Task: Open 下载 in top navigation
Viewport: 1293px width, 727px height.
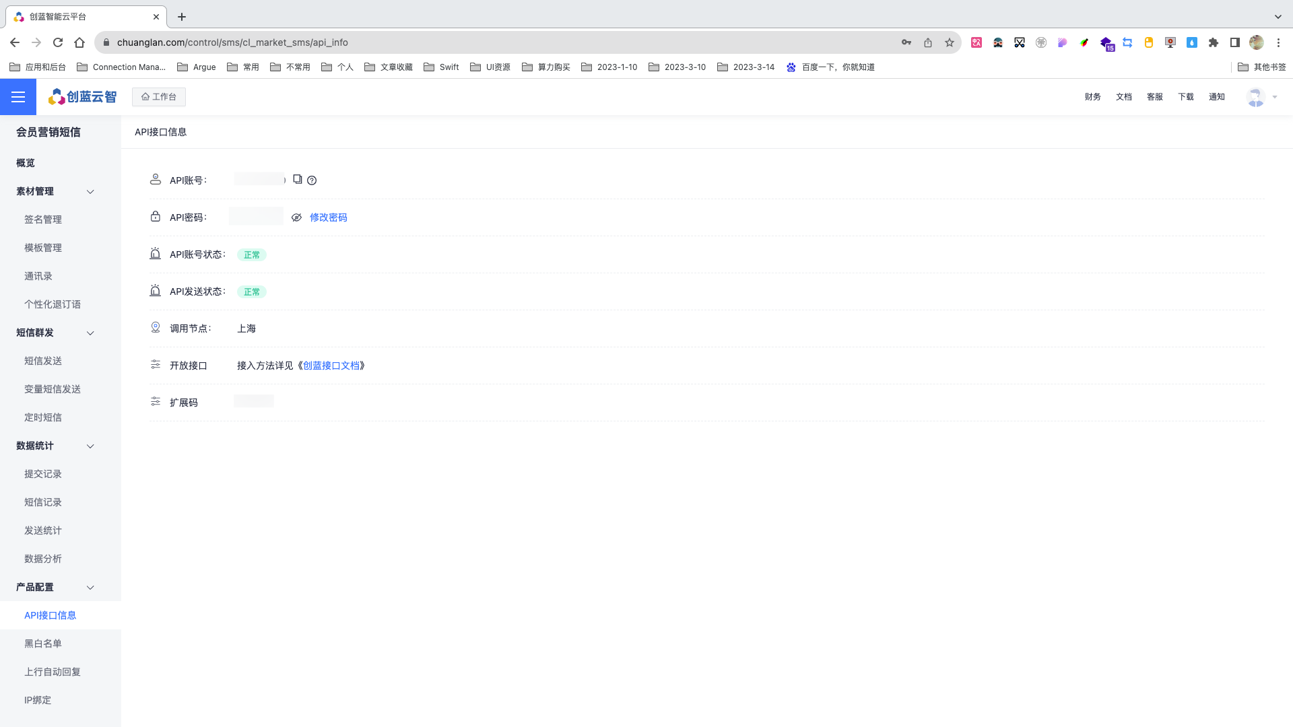Action: tap(1186, 97)
